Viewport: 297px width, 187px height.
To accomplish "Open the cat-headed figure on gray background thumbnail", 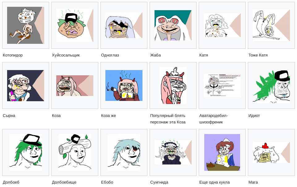I will [26, 25].
